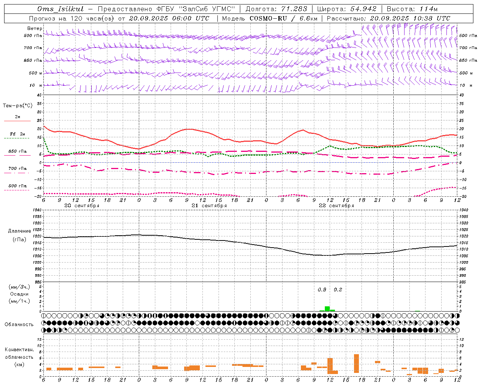The image size is (479, 383).
Task: Click the tallest green precipitation bar
Action: point(327,309)
